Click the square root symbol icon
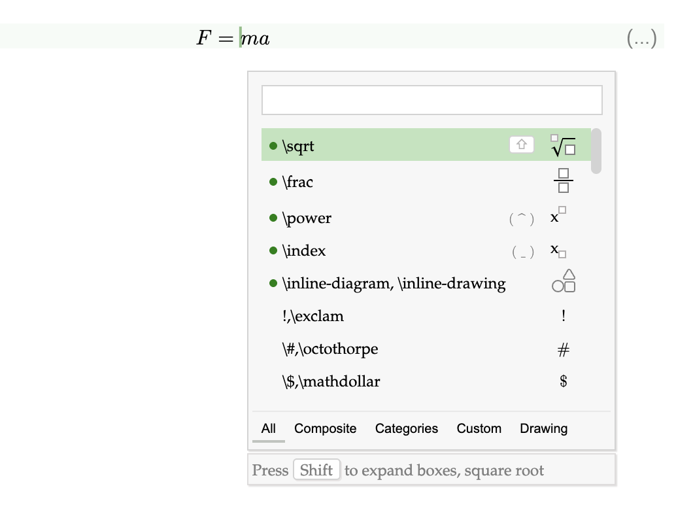The image size is (676, 514). coord(563,145)
